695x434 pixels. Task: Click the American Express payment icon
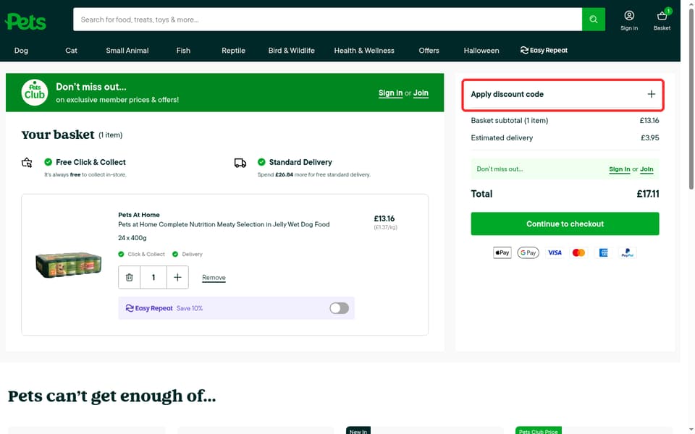603,252
